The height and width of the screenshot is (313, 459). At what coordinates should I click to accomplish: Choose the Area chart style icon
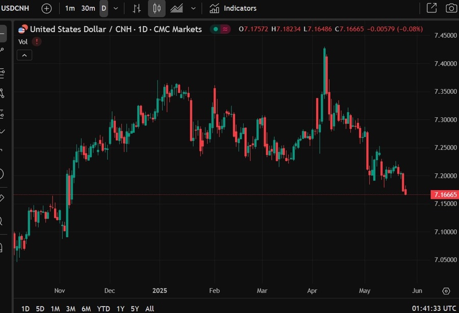pos(176,8)
